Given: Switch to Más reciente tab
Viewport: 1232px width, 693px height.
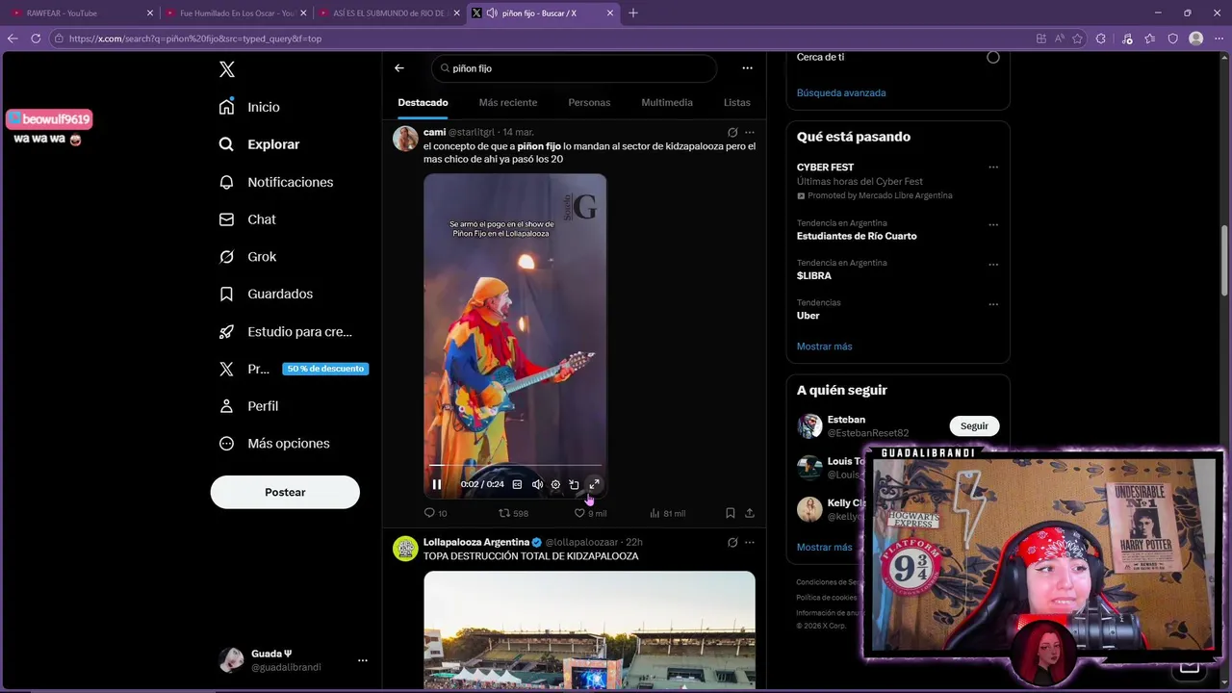Looking at the screenshot, I should [508, 103].
